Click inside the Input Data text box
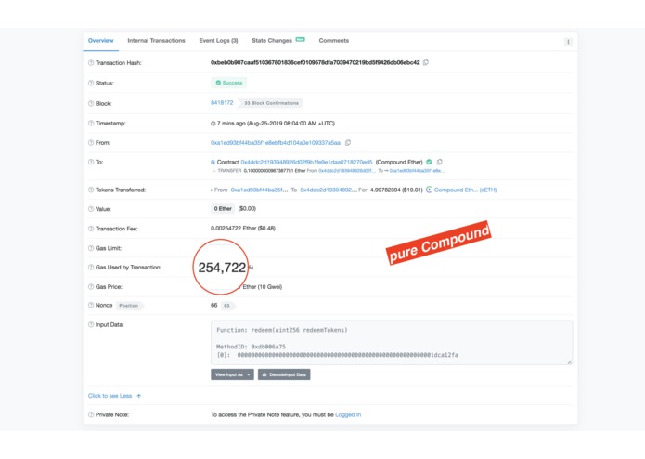Image resolution: width=645 pixels, height=459 pixels. pos(392,343)
